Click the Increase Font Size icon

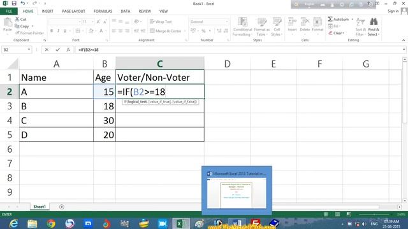point(98,22)
